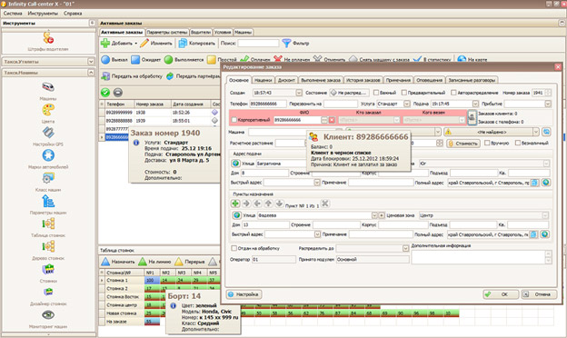Screen dimensions: 567x338
Task: Open Дерево стоянок in sidebar
Action: (48, 250)
